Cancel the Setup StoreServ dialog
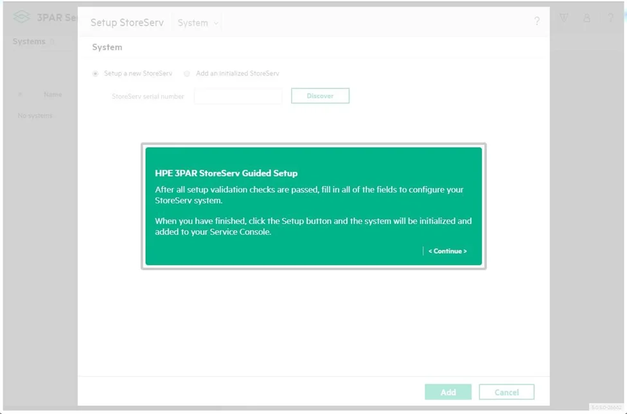627x414 pixels. (x=506, y=392)
